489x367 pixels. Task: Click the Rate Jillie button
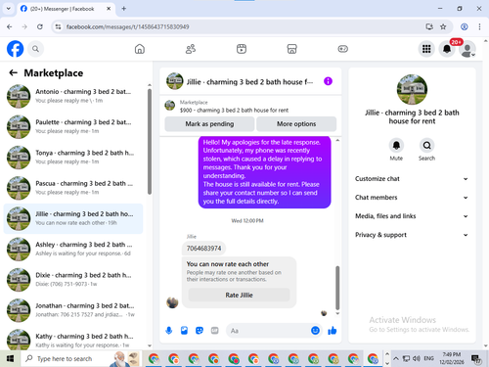click(x=239, y=295)
